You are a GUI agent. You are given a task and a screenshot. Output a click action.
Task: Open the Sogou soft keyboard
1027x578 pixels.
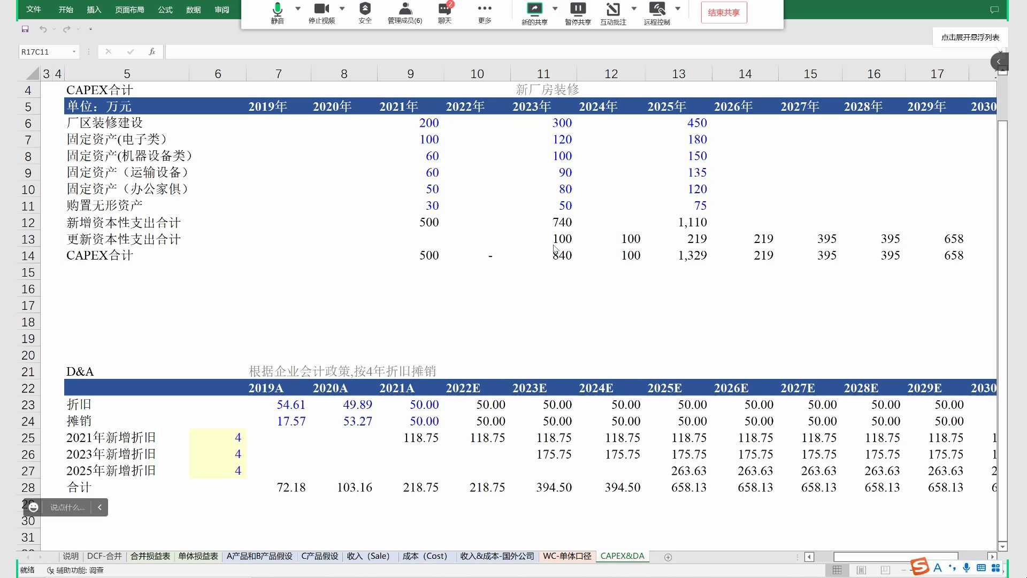coord(981,567)
